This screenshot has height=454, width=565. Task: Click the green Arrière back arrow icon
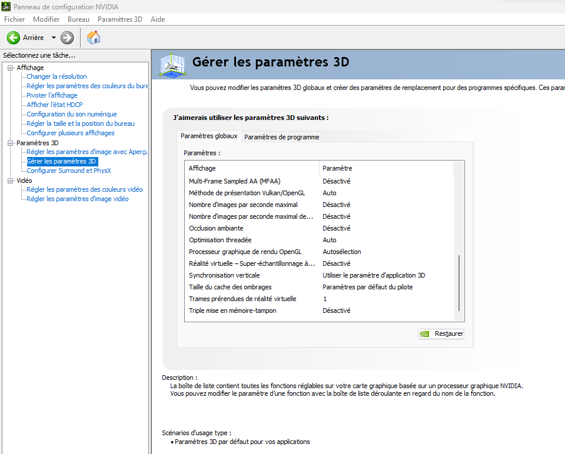click(14, 38)
